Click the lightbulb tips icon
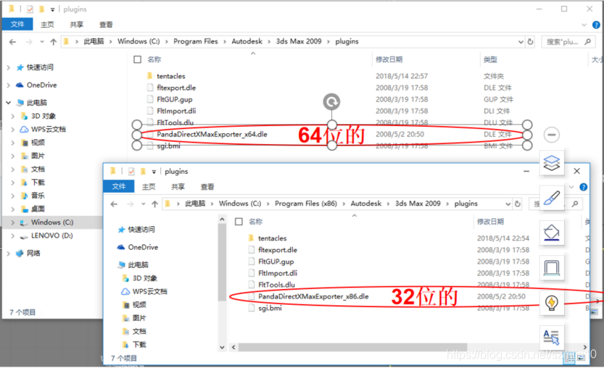This screenshot has width=604, height=368. click(552, 303)
